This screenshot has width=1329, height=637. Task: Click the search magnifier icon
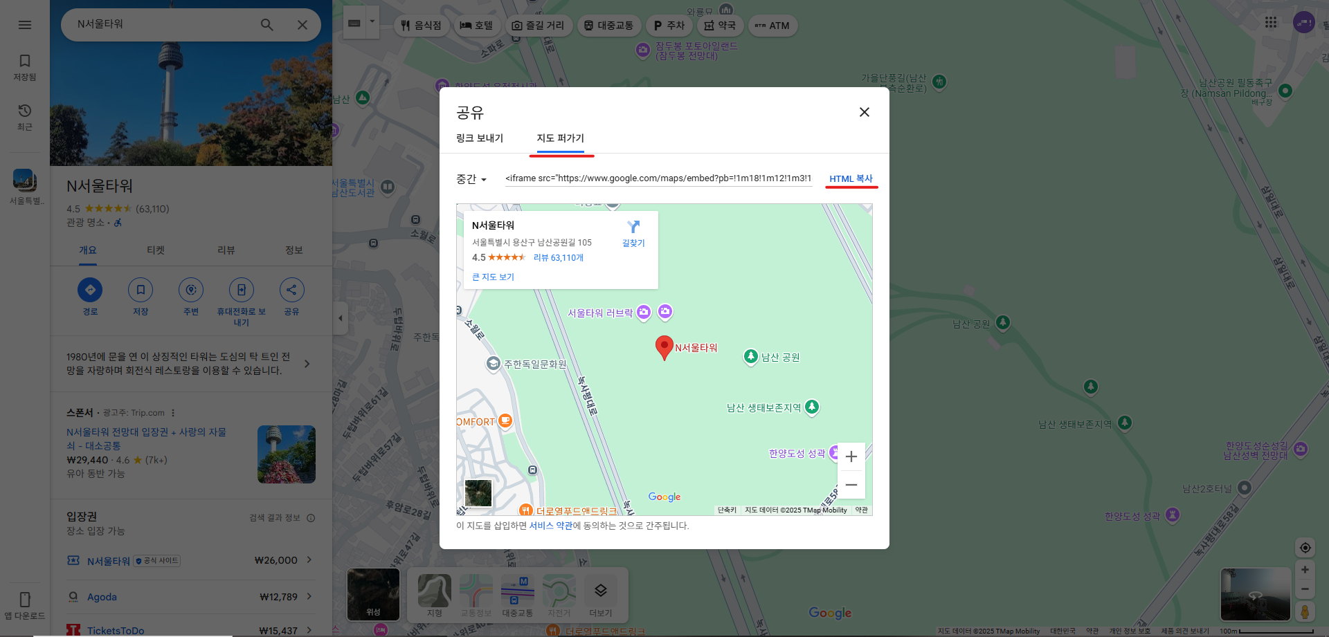pos(266,25)
